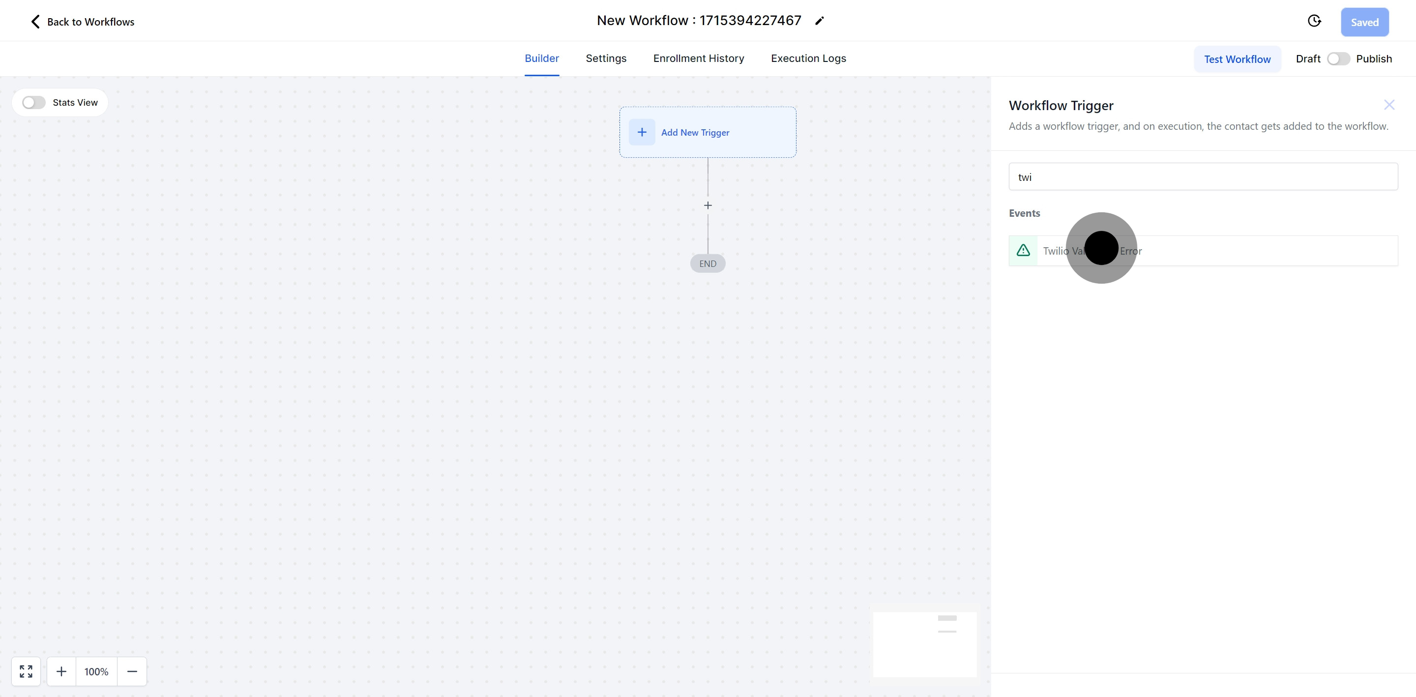Viewport: 1416px width, 697px height.
Task: Click the back chevron arrow top left
Action: (34, 22)
